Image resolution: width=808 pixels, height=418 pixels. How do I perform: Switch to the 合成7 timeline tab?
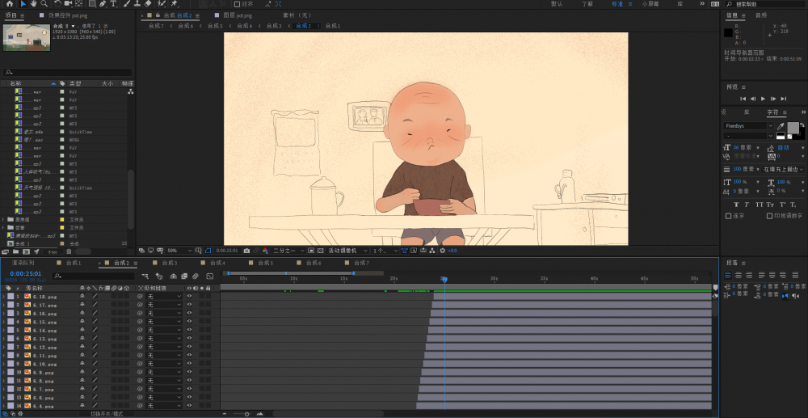tap(361, 263)
